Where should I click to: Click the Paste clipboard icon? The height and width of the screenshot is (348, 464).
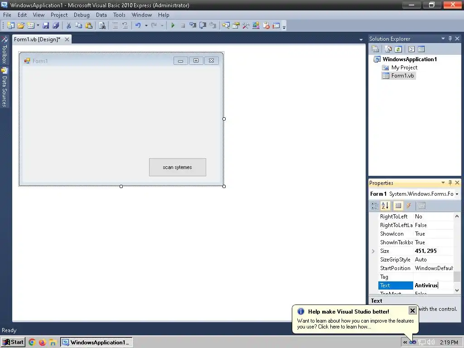coord(88,25)
